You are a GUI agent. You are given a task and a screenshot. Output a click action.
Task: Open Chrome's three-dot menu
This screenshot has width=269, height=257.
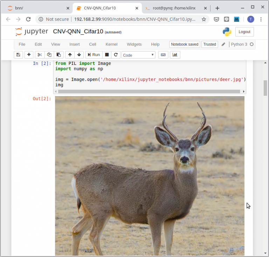click(x=261, y=19)
